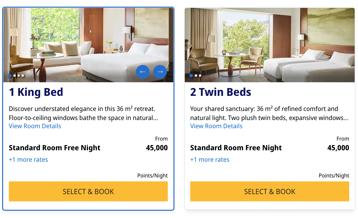Select the third carousel dot on Twin Beds card
The height and width of the screenshot is (218, 358).
click(x=199, y=76)
